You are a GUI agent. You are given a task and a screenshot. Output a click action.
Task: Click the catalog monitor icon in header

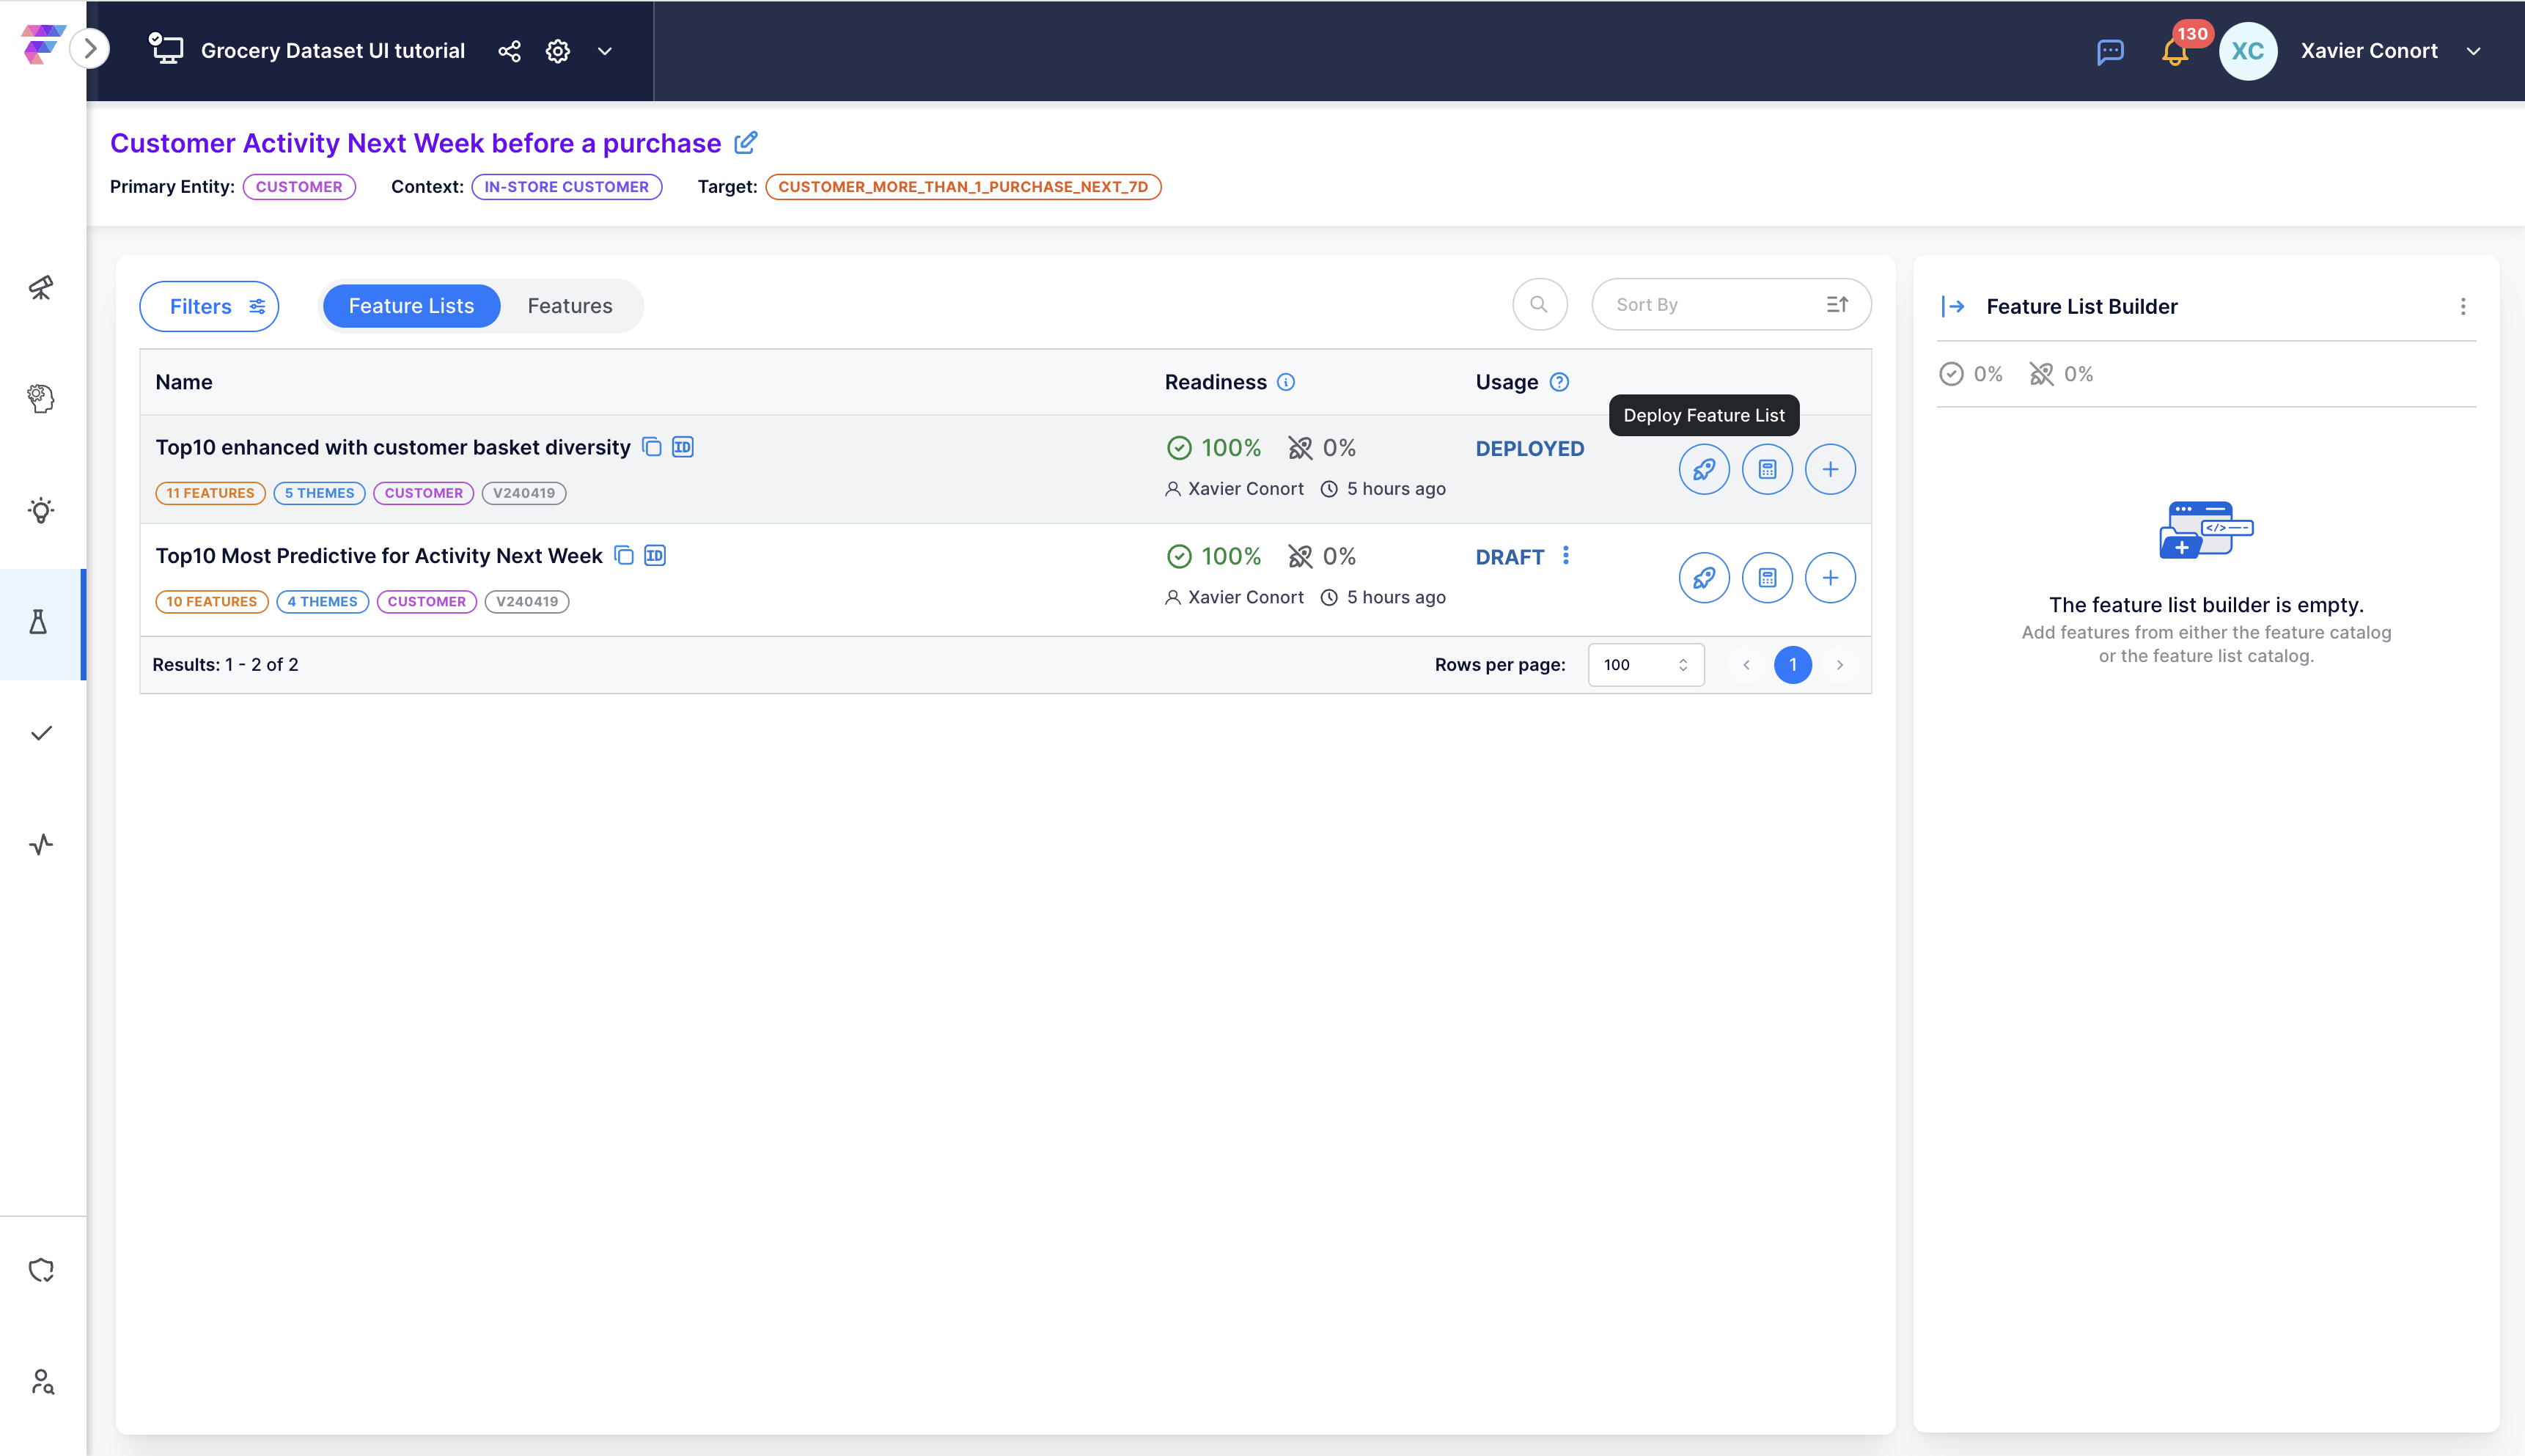coord(166,49)
